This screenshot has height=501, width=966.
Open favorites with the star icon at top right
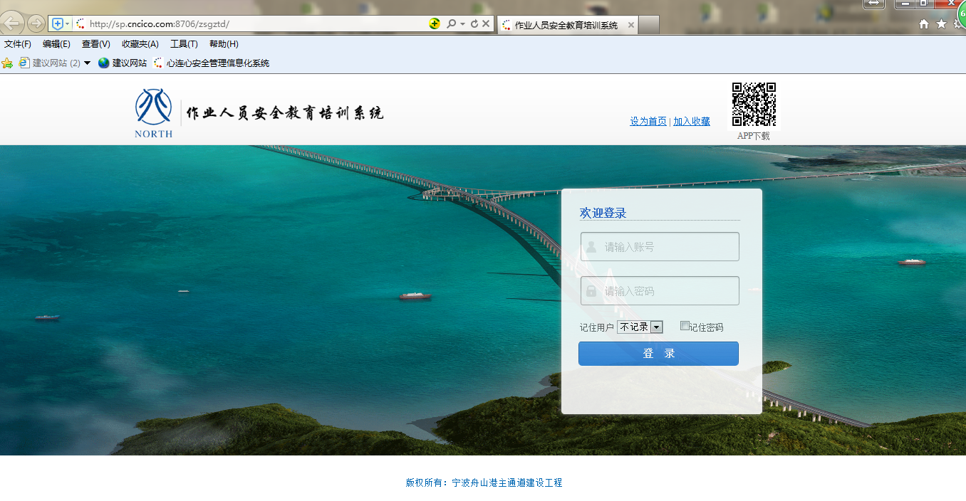point(941,24)
